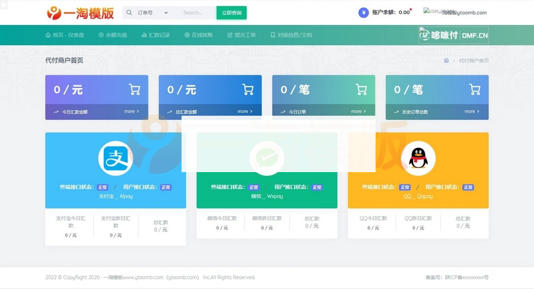The height and width of the screenshot is (289, 534).
Task: Select 在线转账 navigation item
Action: click(x=198, y=35)
